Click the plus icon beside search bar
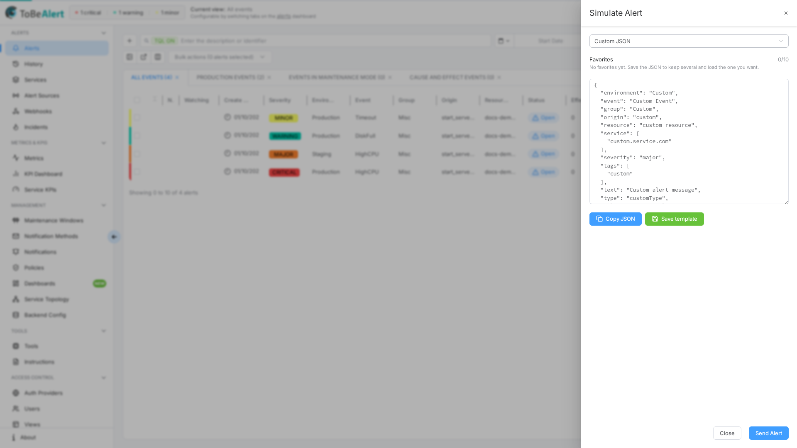This screenshot has width=797, height=448. [130, 41]
